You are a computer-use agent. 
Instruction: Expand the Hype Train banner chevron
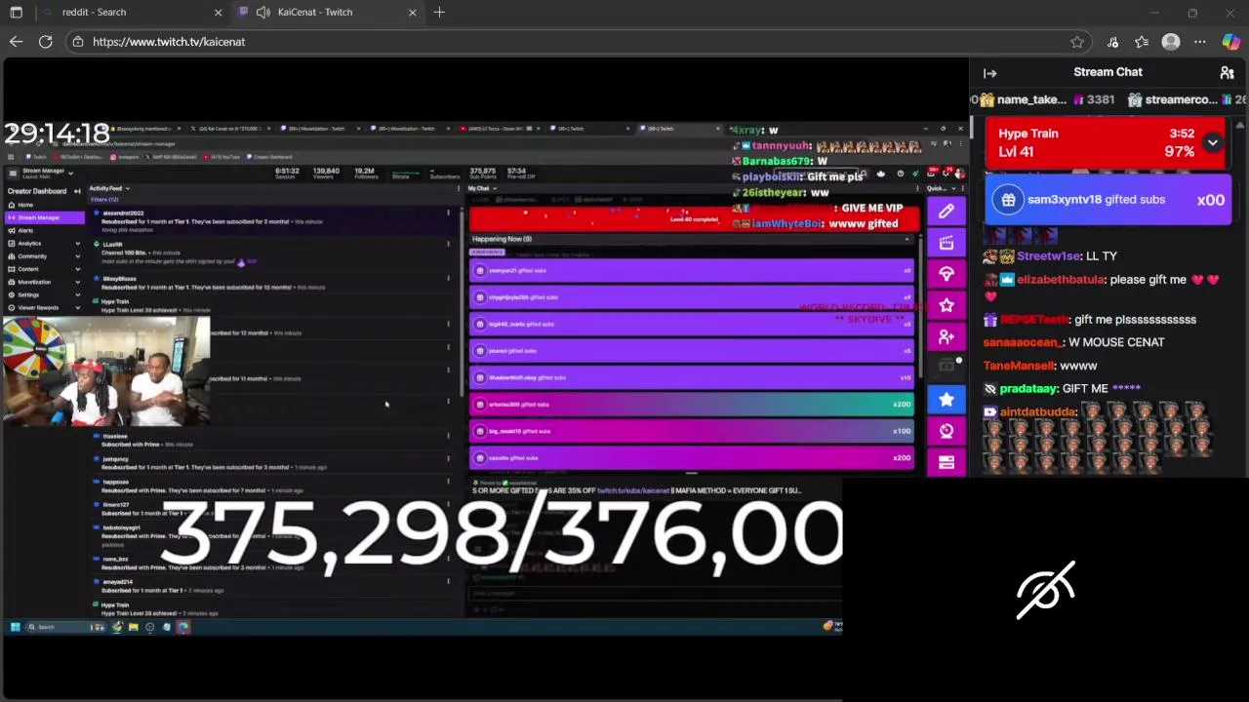[1212, 142]
